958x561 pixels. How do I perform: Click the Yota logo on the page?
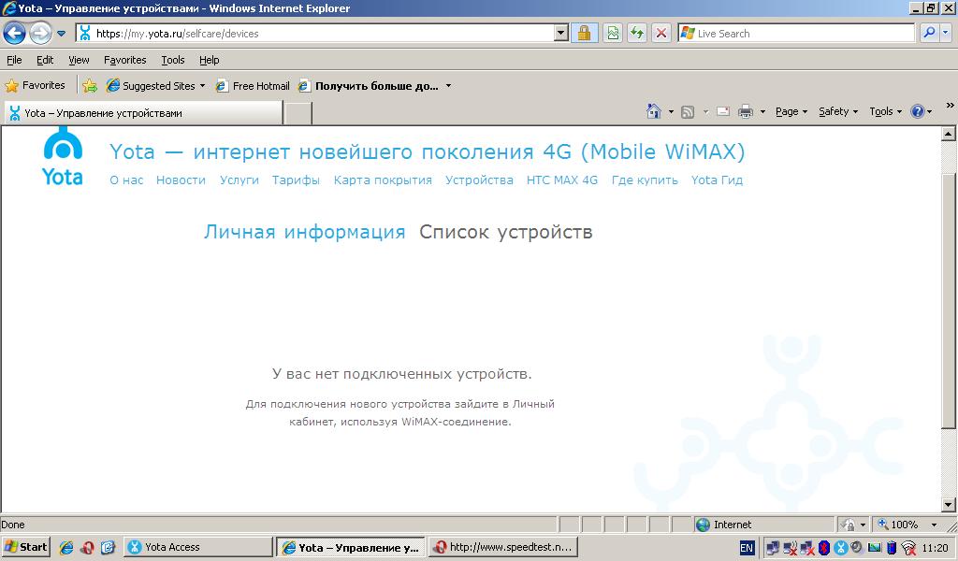click(x=63, y=156)
